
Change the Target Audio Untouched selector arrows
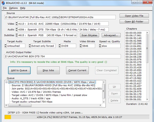coord(6,46)
